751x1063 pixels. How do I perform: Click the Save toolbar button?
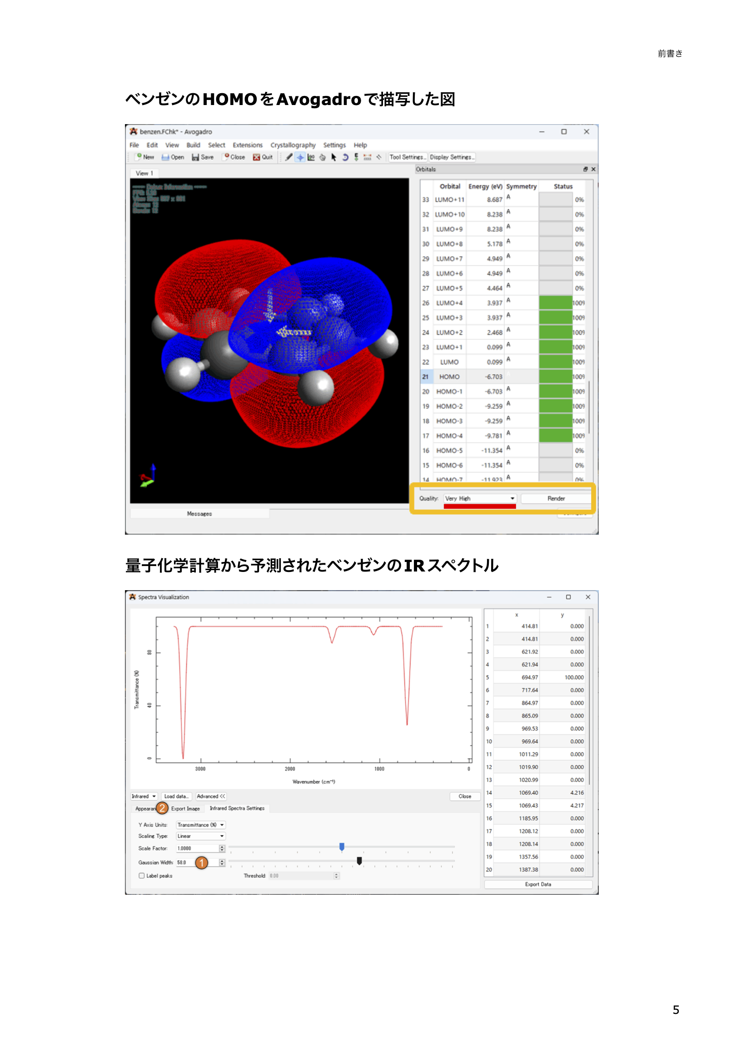pyautogui.click(x=203, y=157)
